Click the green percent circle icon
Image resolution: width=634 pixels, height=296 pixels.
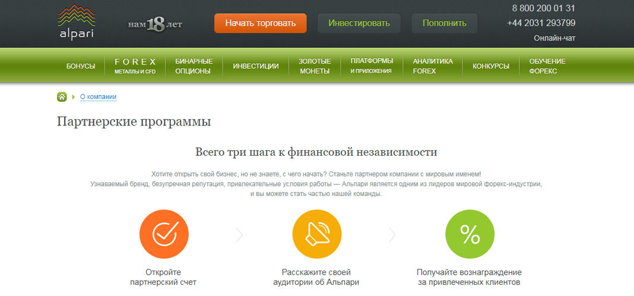[470, 234]
